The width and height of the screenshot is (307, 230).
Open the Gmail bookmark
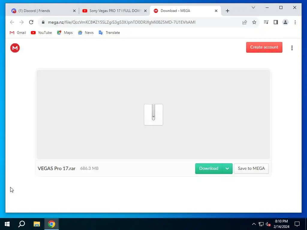(x=18, y=33)
